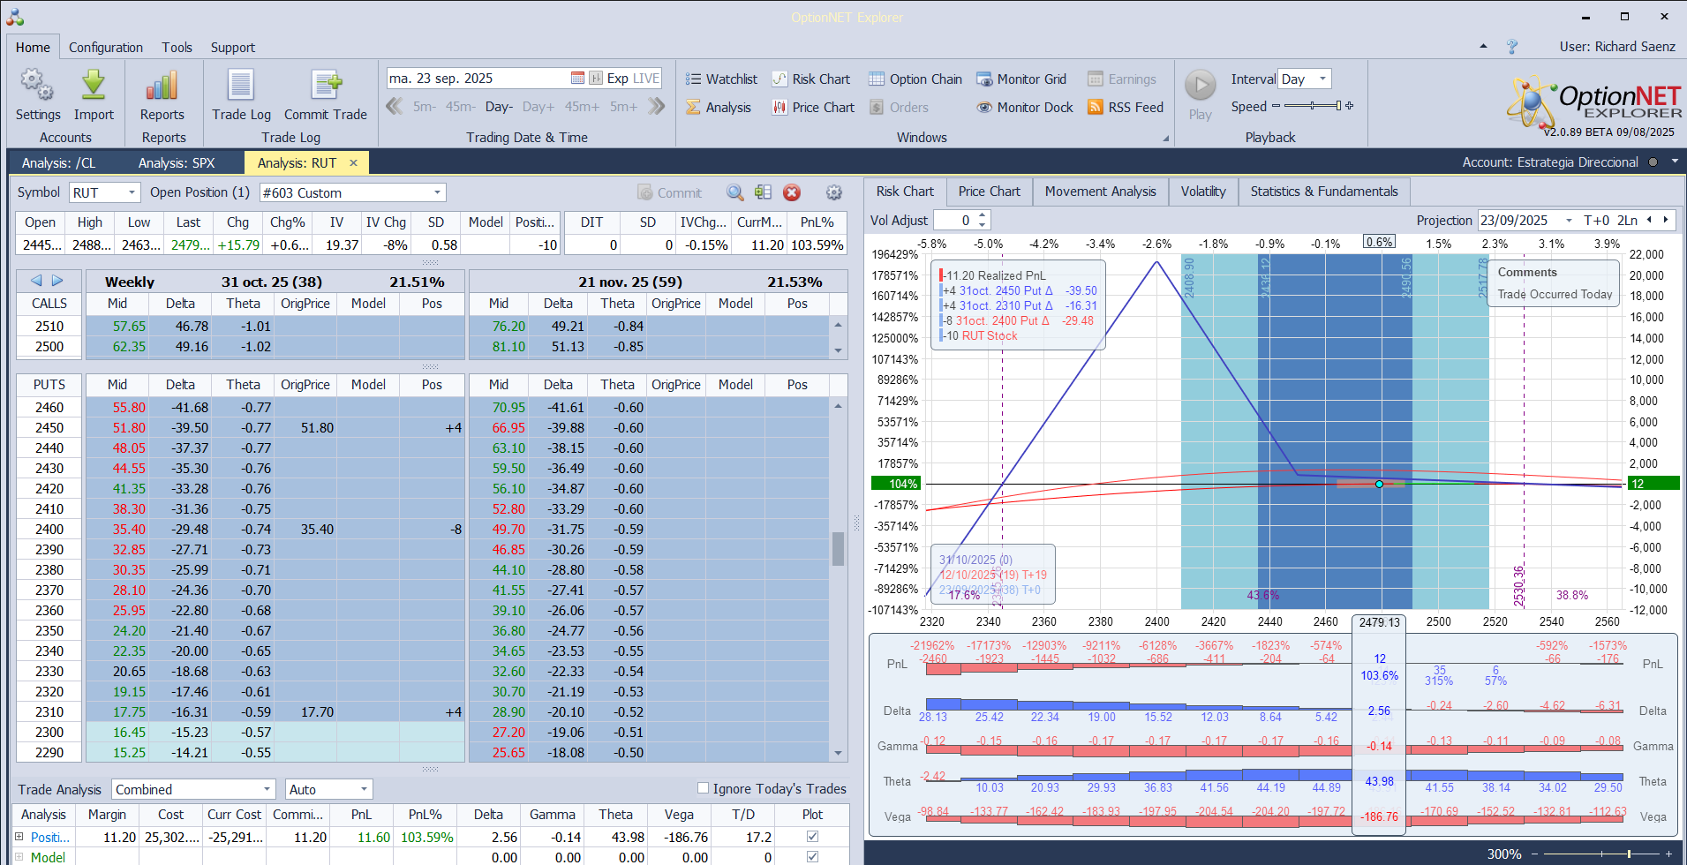Open the Monitor Grid window
1687x865 pixels.
[1021, 79]
